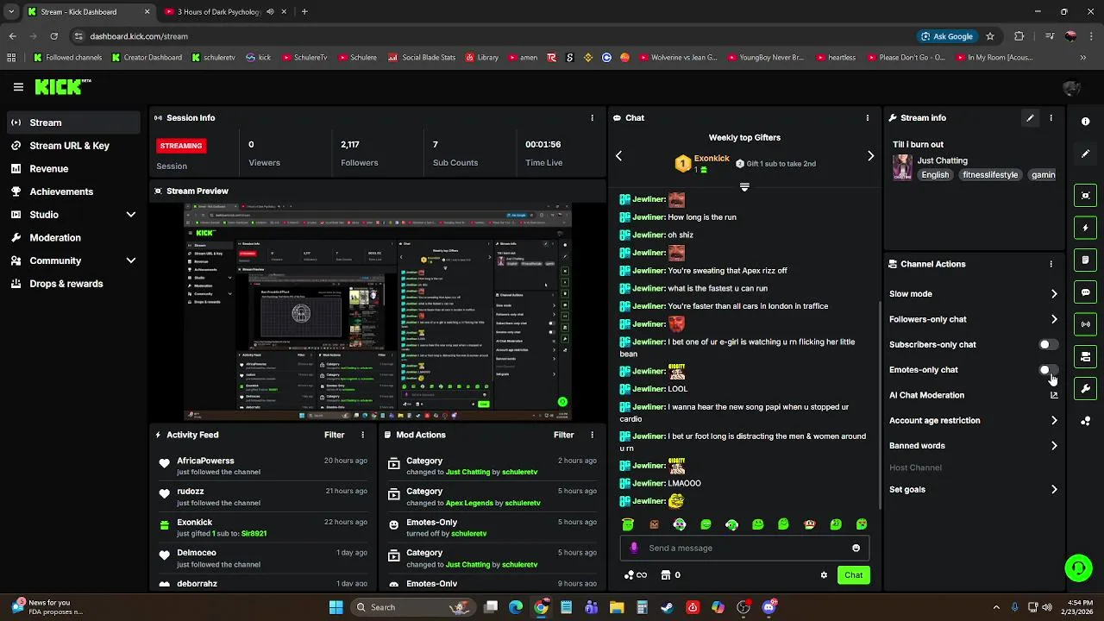Image resolution: width=1104 pixels, height=621 pixels.
Task: Open Steam from the taskbar
Action: (667, 607)
